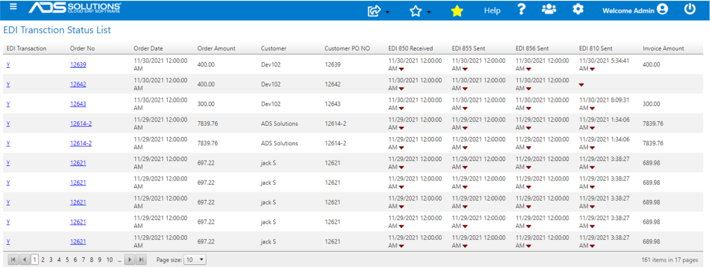Click the share/export icon in top bar
Image resolution: width=710 pixels, height=267 pixels.
pyautogui.click(x=374, y=11)
